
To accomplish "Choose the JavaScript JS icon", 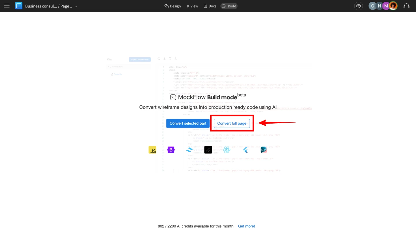I will (152, 150).
